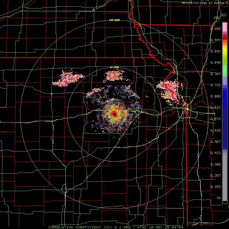
Task: Pick the gray segment of color bar
Action: (225, 177)
